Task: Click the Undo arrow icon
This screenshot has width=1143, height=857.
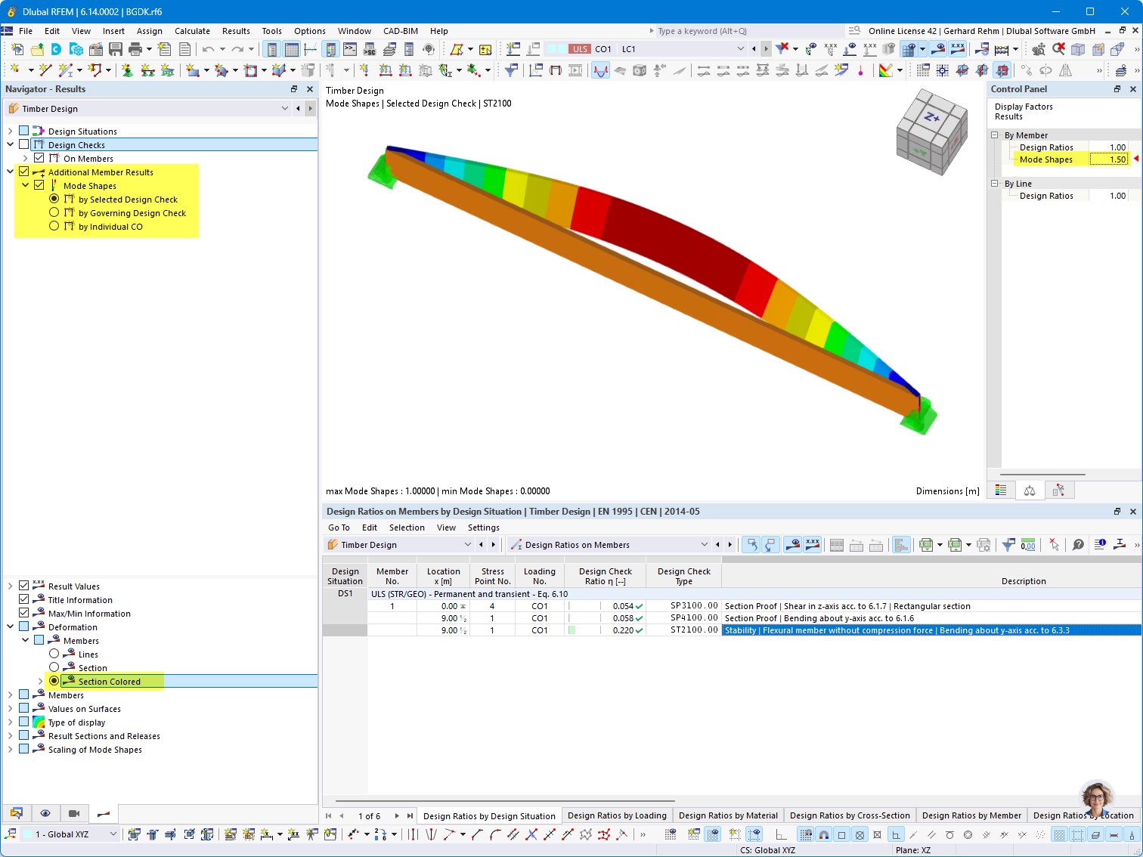Action: [208, 49]
